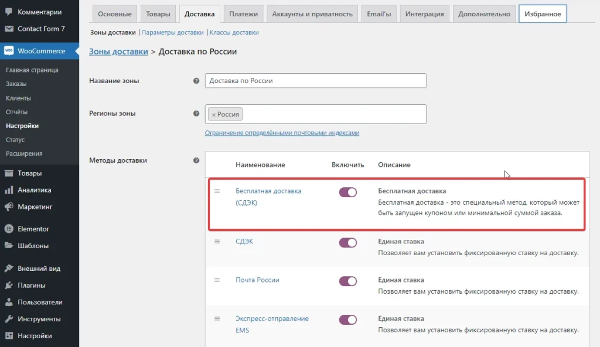Open the WooCommerce sidebar icon

pyautogui.click(x=9, y=51)
